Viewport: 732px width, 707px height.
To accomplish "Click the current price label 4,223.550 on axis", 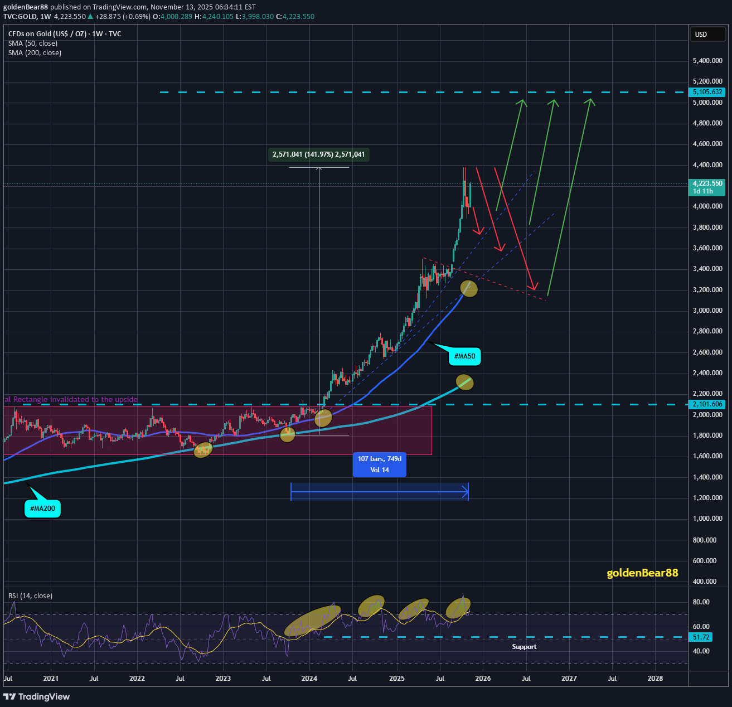I will tap(707, 183).
